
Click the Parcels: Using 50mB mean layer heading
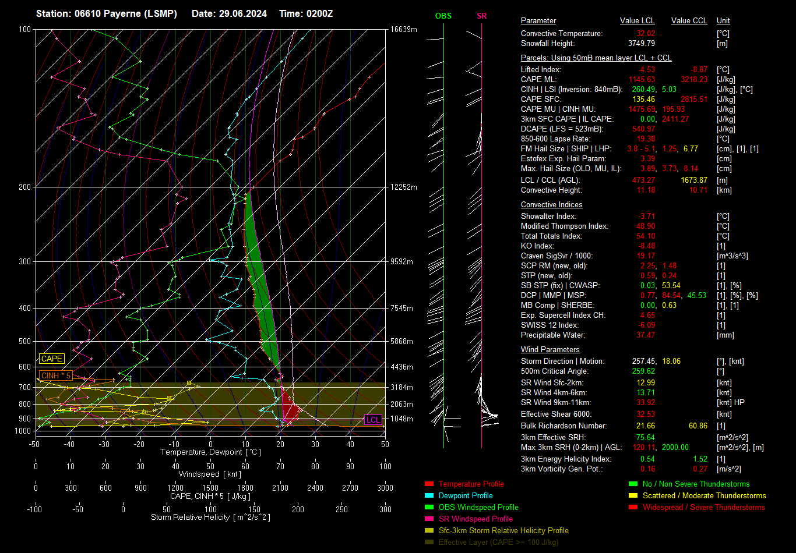(x=596, y=58)
